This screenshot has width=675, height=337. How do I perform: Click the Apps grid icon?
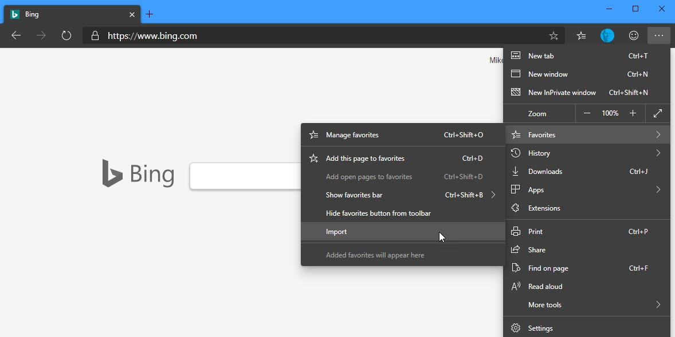click(x=515, y=189)
